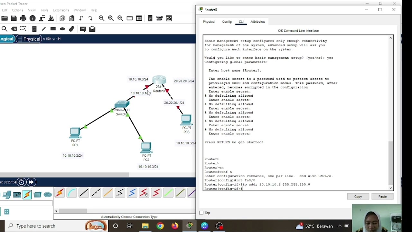Select Connections lightning category icon

tap(27, 195)
